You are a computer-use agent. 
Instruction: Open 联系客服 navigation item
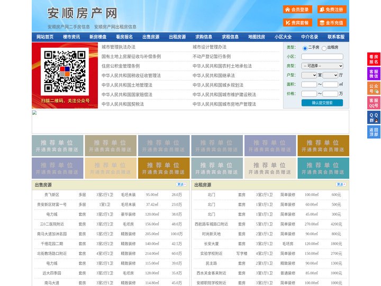point(336,37)
